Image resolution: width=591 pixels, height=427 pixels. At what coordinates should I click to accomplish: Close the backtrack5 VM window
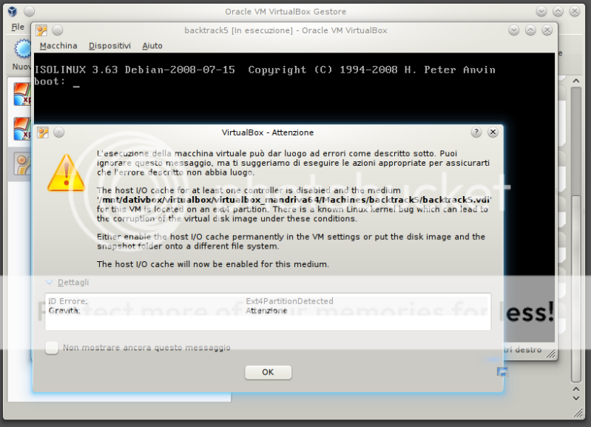pos(547,30)
